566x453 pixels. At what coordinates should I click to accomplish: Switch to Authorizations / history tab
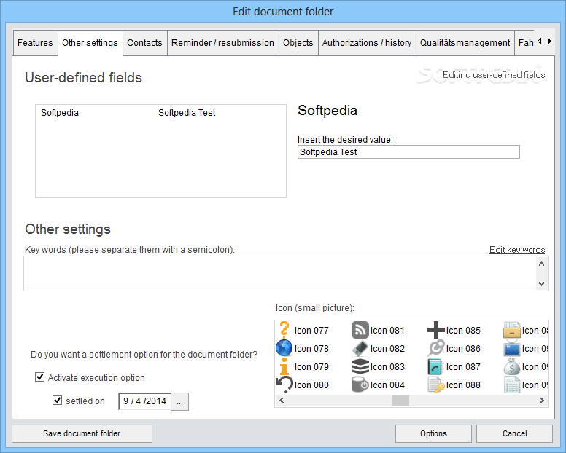point(367,43)
